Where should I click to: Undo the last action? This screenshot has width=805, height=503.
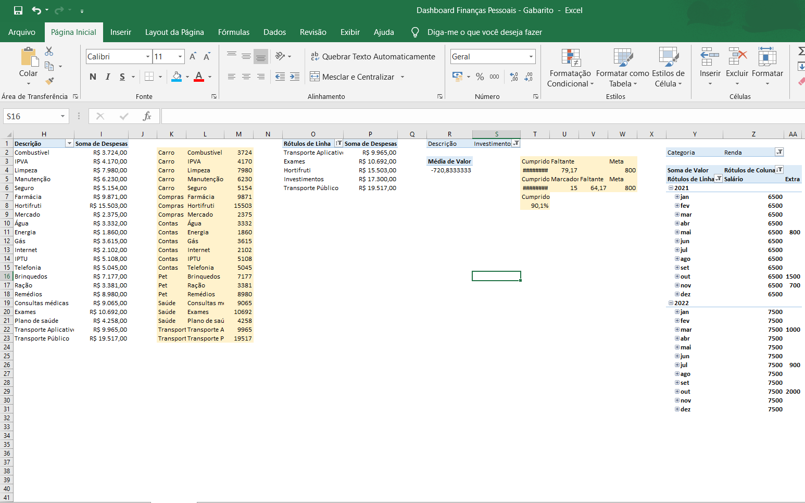[36, 10]
